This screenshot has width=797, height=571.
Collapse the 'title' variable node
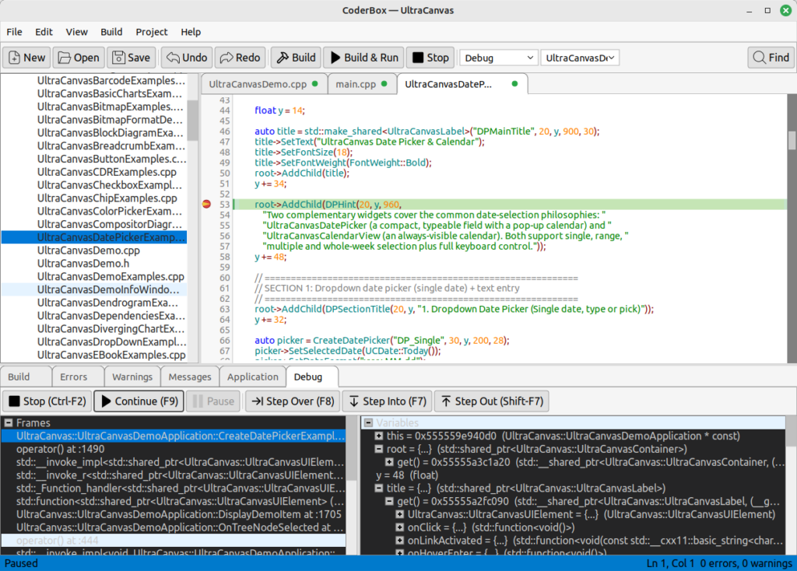pos(379,489)
